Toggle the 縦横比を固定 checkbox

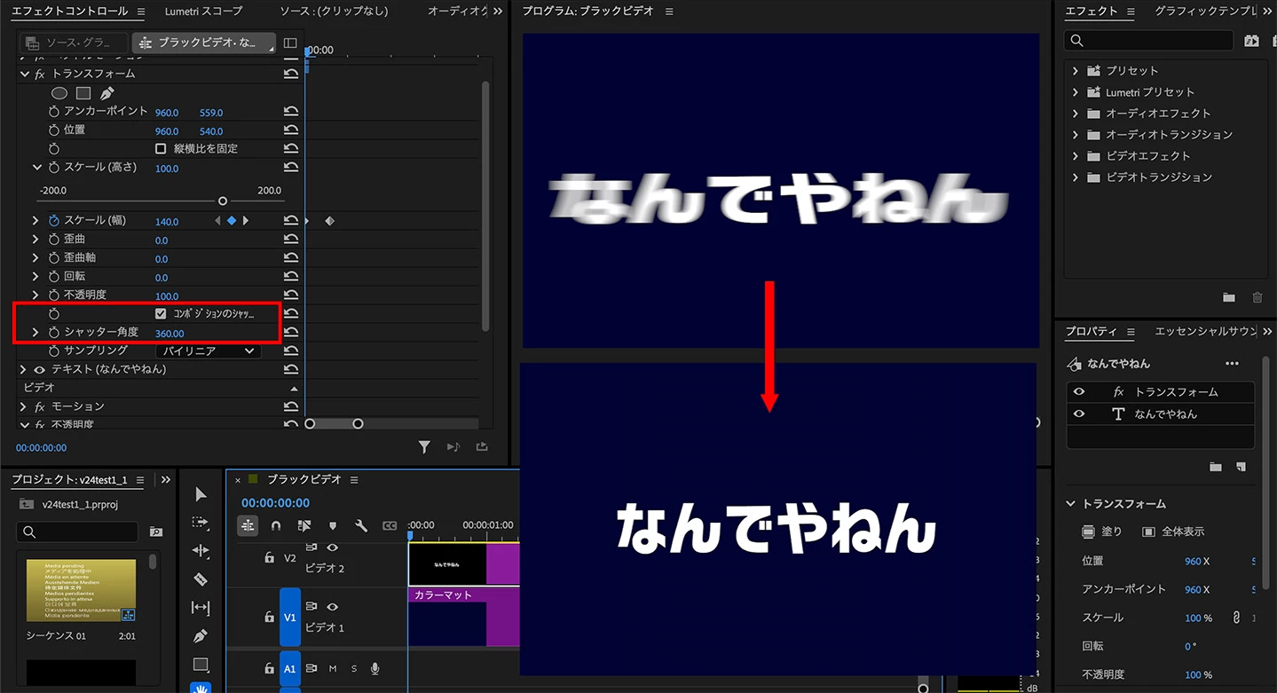[x=161, y=148]
